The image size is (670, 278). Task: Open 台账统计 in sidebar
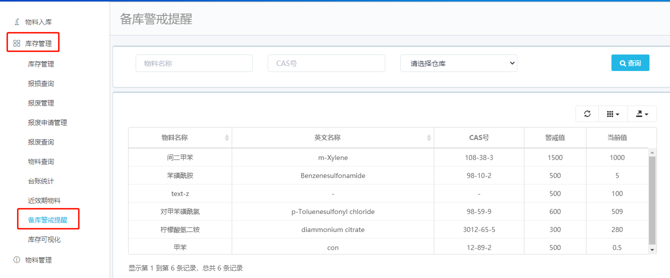pos(41,181)
